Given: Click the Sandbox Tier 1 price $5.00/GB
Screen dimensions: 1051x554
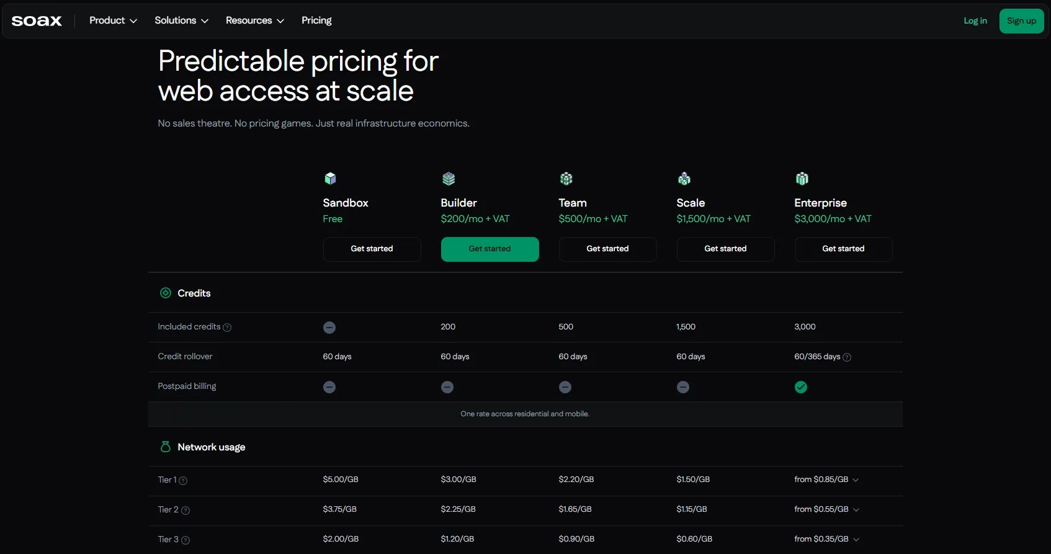Looking at the screenshot, I should coord(341,480).
